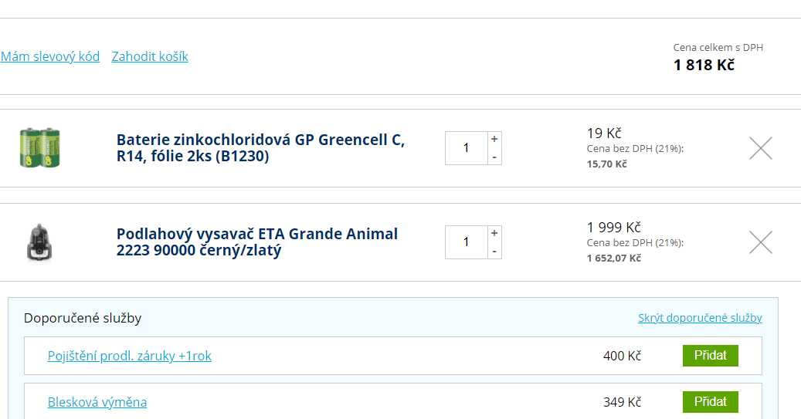The image size is (801, 419).
Task: Open the 'Podlahový vysavač ETA Grande Animal' product title
Action: [257, 242]
